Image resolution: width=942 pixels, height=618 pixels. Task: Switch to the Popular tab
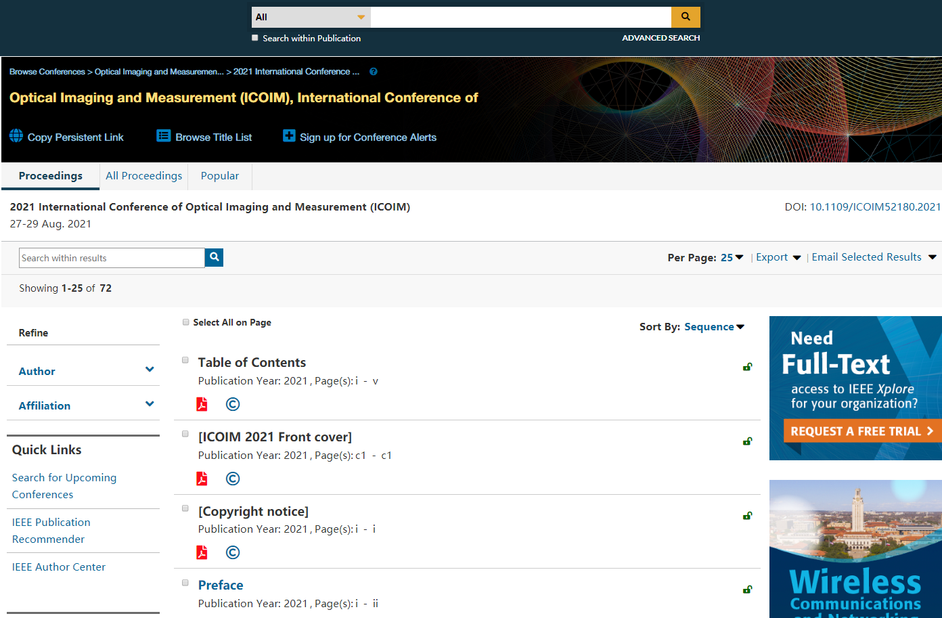(x=220, y=176)
